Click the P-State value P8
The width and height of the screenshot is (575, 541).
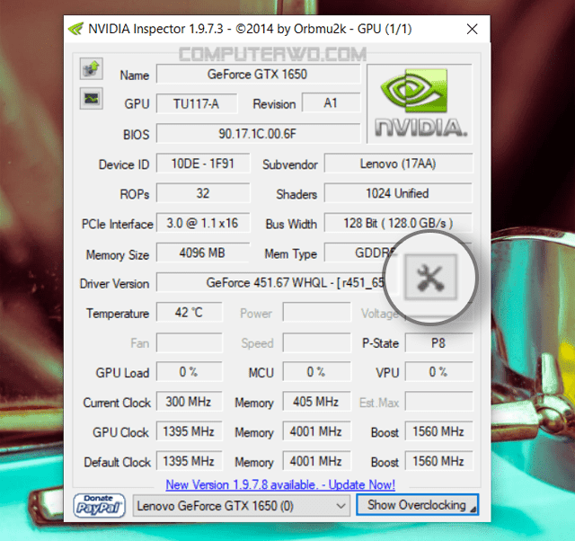439,343
